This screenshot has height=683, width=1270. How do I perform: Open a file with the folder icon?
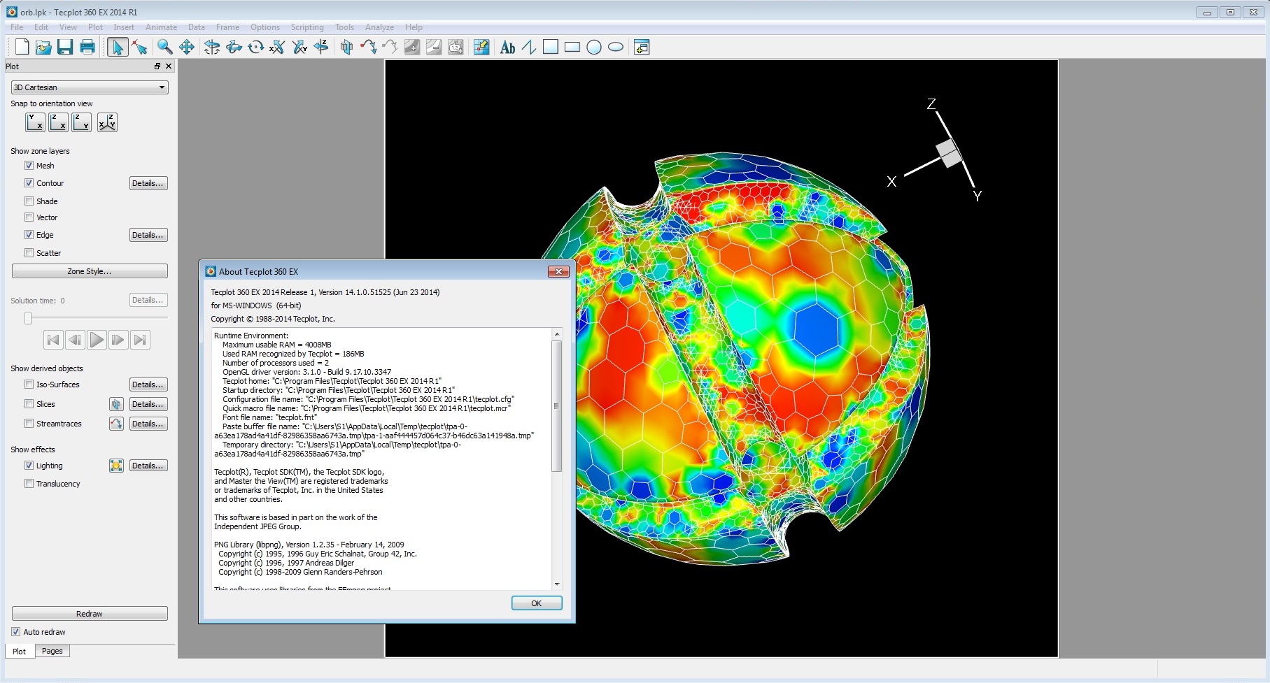43,47
